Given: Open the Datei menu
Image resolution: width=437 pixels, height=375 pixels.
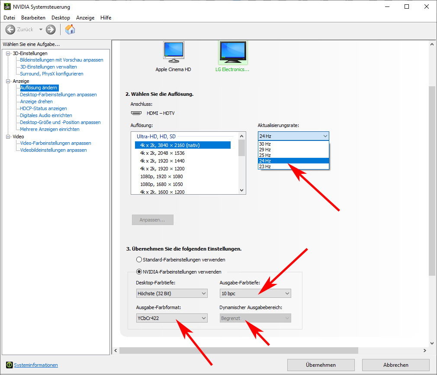Looking at the screenshot, I should 9,18.
